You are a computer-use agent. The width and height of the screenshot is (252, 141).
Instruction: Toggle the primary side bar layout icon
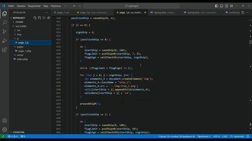click(x=217, y=6)
